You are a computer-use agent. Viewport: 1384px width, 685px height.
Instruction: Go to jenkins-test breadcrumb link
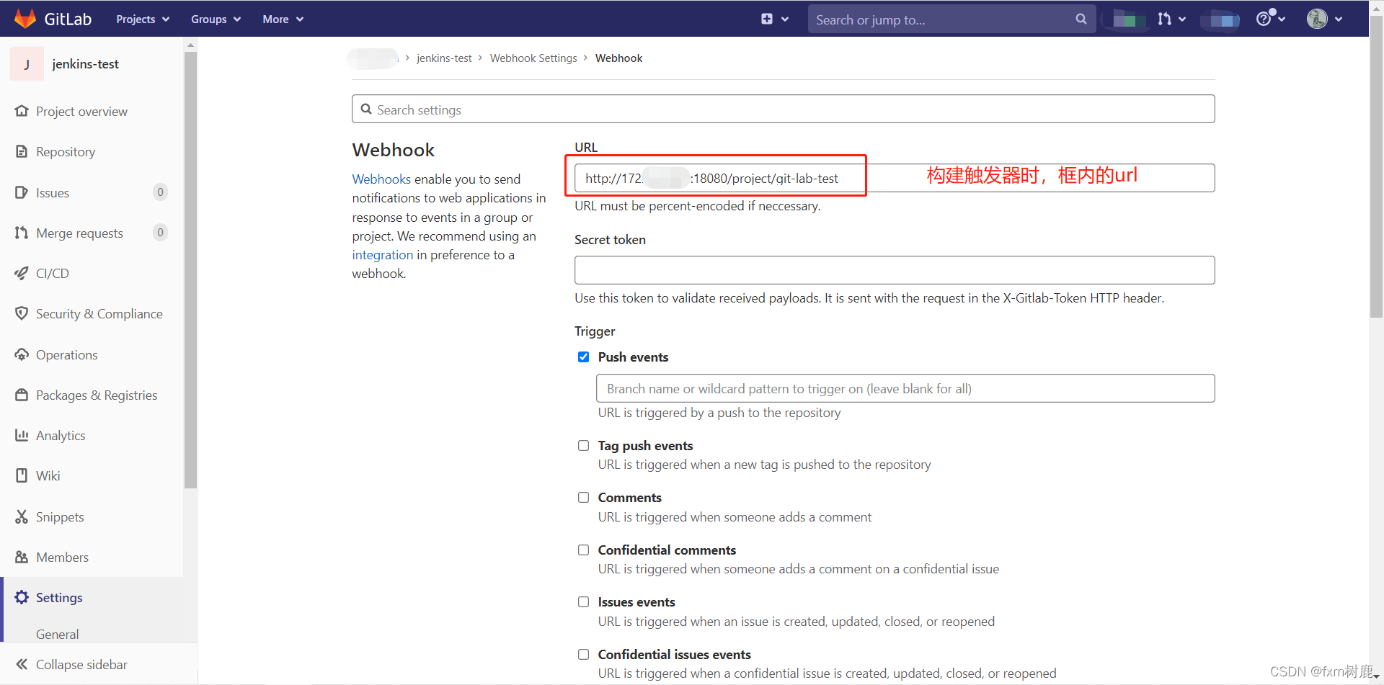(444, 58)
